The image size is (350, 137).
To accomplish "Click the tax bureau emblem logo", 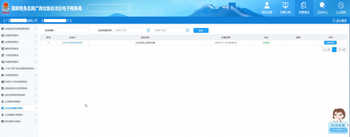I will [x=6, y=8].
